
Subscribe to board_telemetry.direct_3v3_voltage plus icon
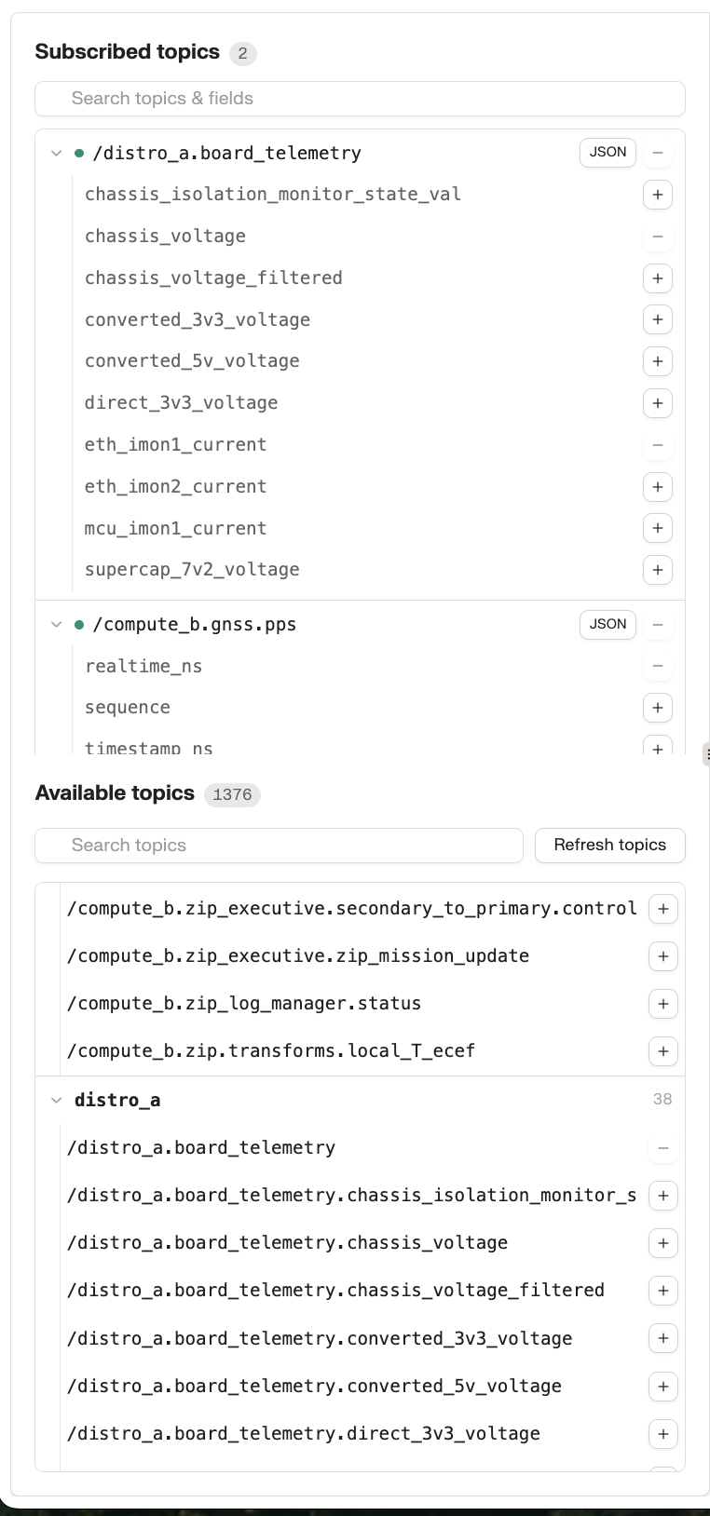pos(663,1434)
